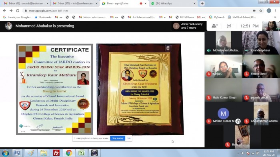Click the raised hand icon beside Mohan Kumar M
280x157 pixels.
coord(238,121)
